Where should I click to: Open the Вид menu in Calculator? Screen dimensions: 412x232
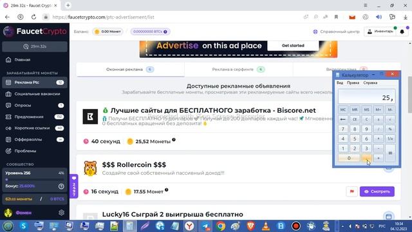tap(340, 82)
